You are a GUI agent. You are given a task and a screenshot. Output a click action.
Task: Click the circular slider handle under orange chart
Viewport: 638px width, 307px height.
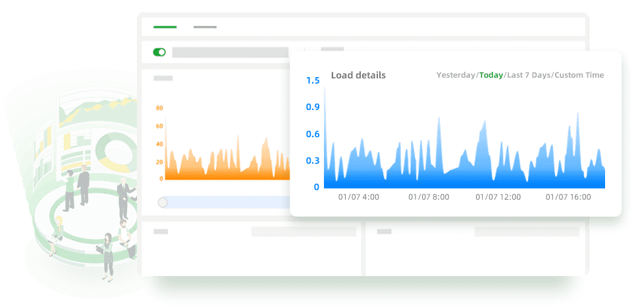[x=163, y=202]
